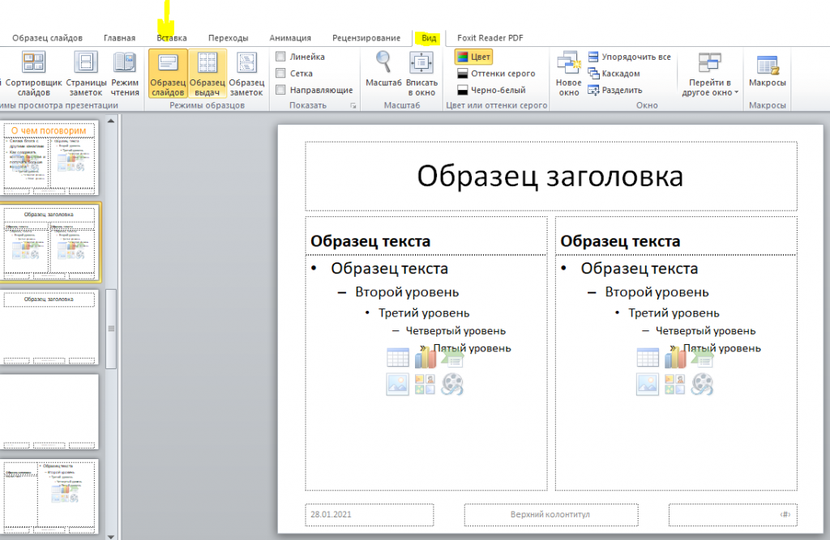Click Insert Picture icon in left placeholder
830x540 pixels.
click(397, 385)
